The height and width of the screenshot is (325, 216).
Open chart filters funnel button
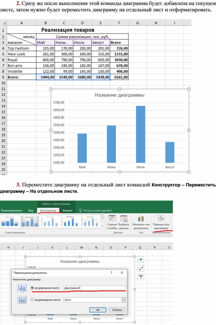(141, 277)
